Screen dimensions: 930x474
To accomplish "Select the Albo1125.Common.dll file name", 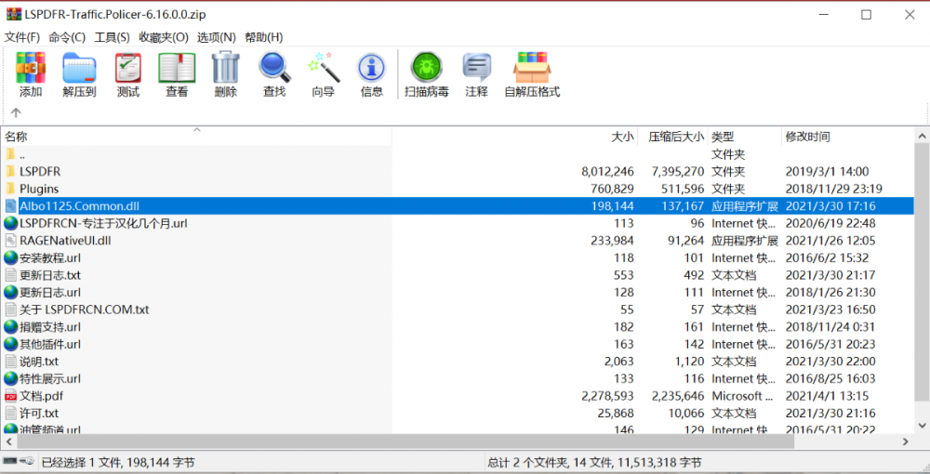I will (79, 206).
